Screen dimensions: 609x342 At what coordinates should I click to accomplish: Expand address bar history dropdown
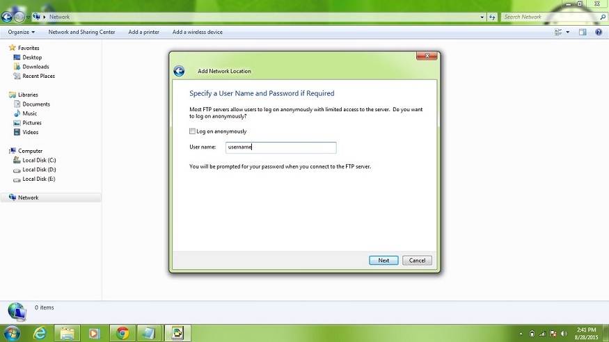pos(482,17)
